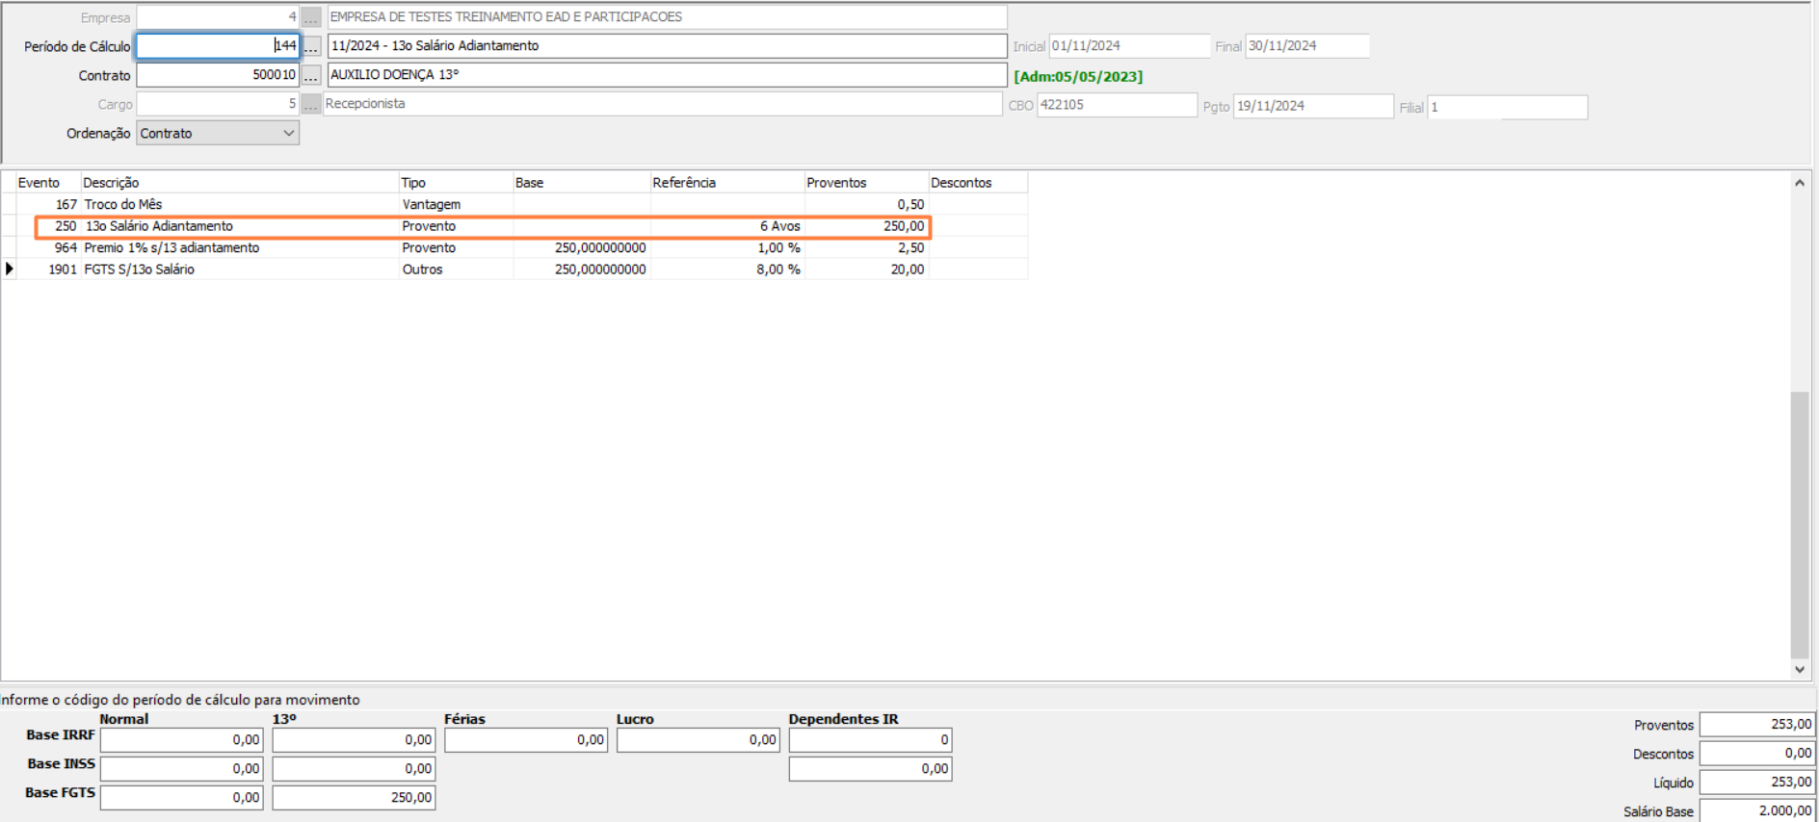Click the Proventos column header
Screen dimensions: 1819x822
(836, 183)
